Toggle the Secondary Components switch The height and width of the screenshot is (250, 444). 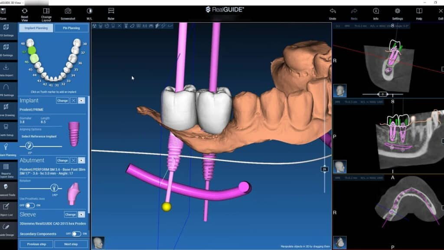(x=76, y=234)
